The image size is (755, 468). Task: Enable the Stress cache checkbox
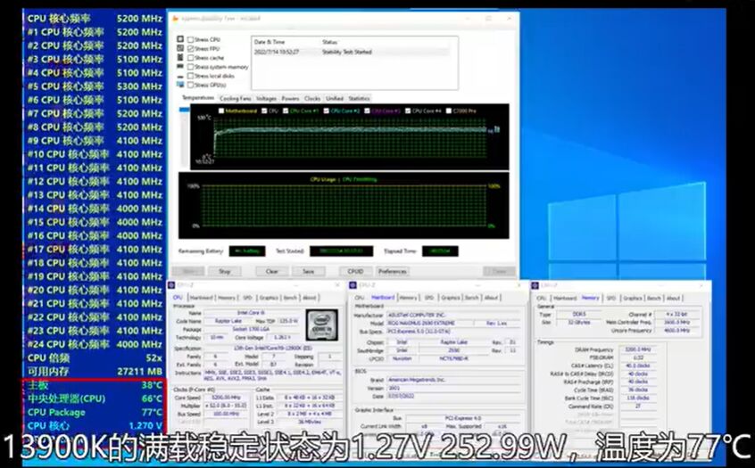(191, 58)
